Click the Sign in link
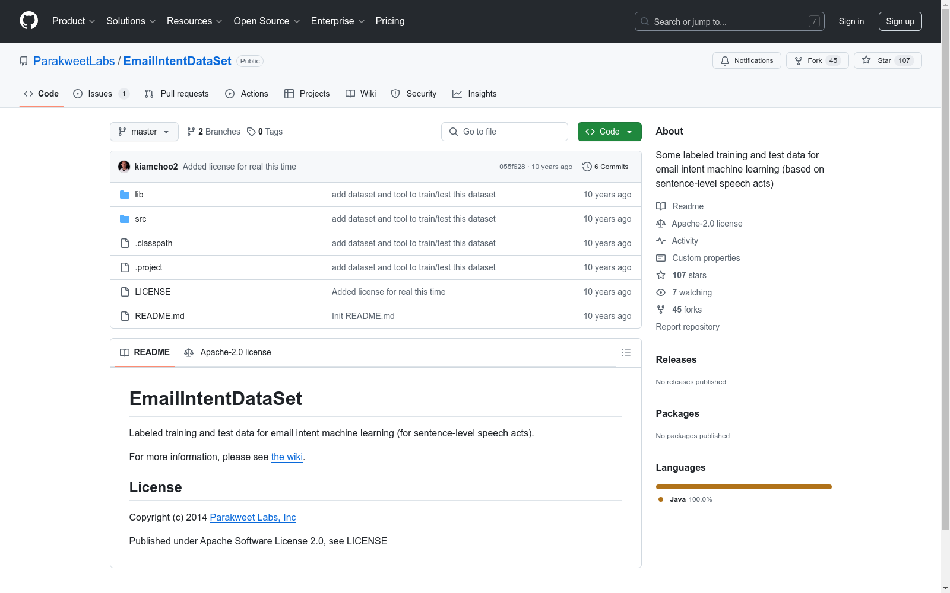The width and height of the screenshot is (950, 593). tap(851, 21)
